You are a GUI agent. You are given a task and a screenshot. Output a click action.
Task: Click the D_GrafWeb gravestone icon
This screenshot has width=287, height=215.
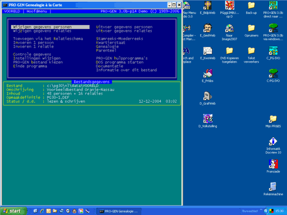[x=207, y=98]
